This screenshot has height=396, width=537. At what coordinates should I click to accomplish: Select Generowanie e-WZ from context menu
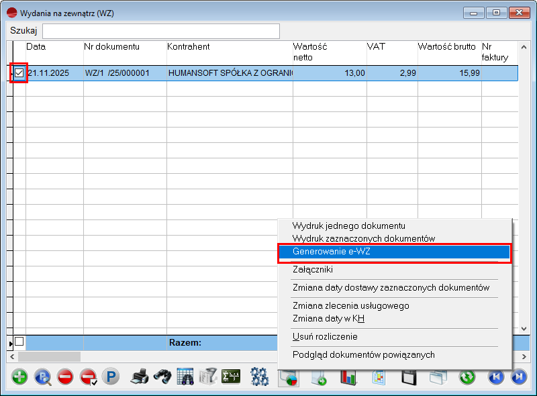(x=332, y=252)
